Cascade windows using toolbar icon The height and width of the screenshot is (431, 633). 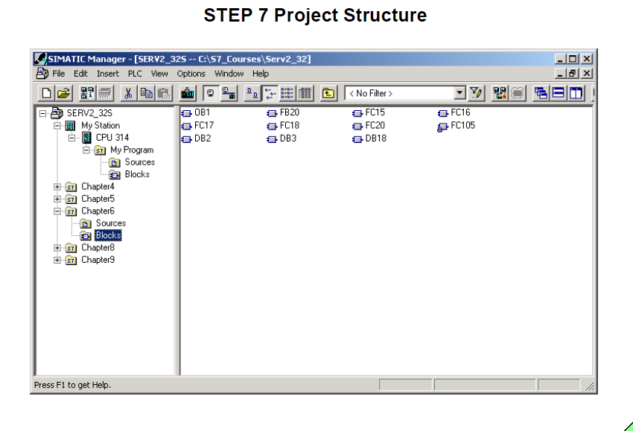[x=541, y=93]
